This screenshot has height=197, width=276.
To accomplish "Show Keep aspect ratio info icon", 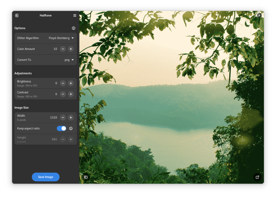I will click(71, 129).
